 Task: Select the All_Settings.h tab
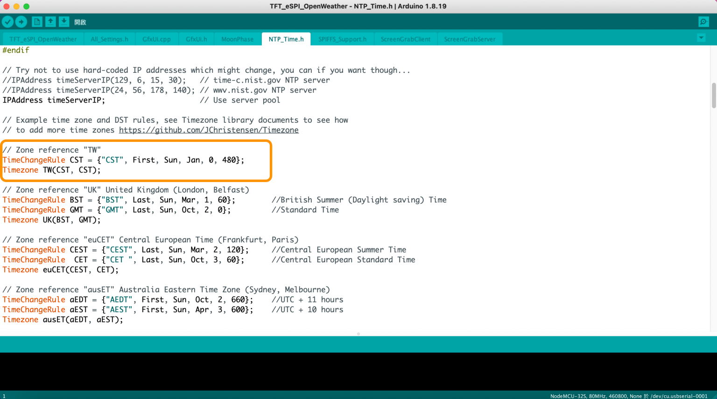click(x=109, y=39)
